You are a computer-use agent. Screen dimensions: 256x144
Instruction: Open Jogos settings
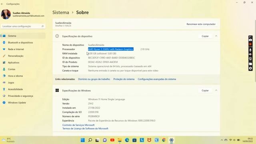pos(23,83)
